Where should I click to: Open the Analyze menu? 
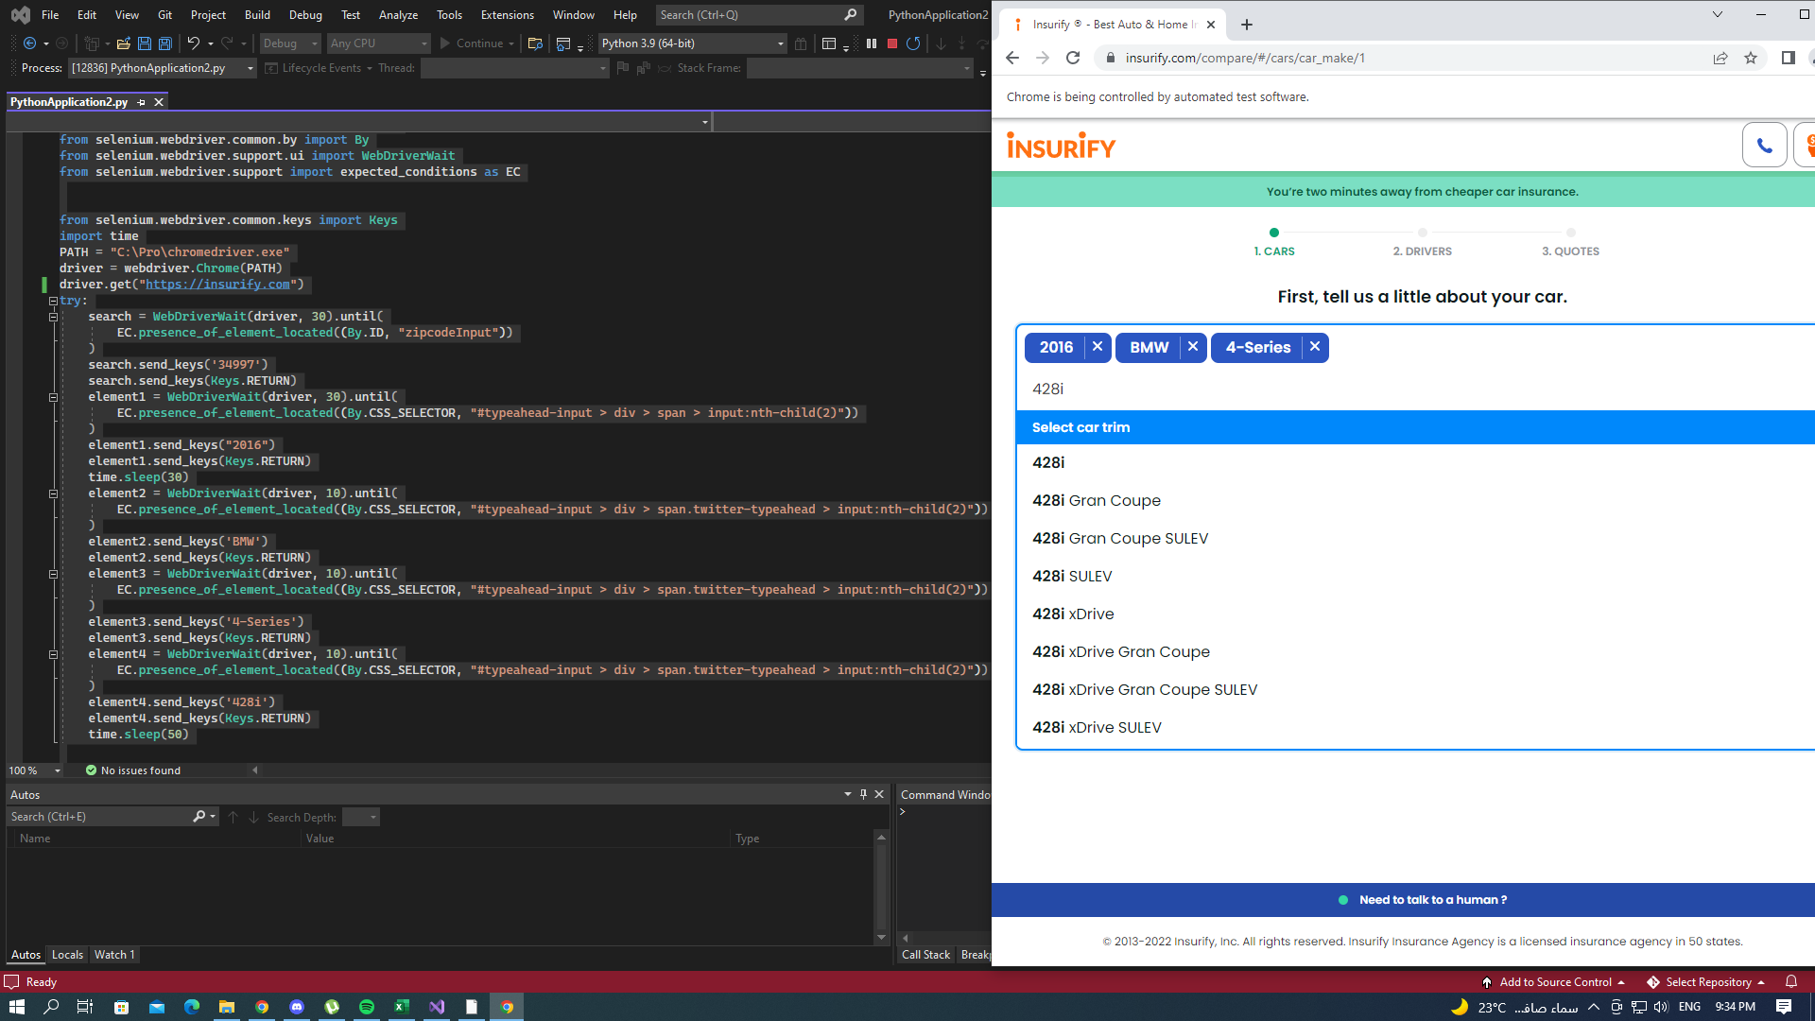click(x=398, y=15)
